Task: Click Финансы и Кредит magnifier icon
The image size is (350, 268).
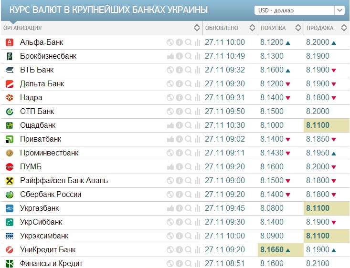Action: [189, 263]
